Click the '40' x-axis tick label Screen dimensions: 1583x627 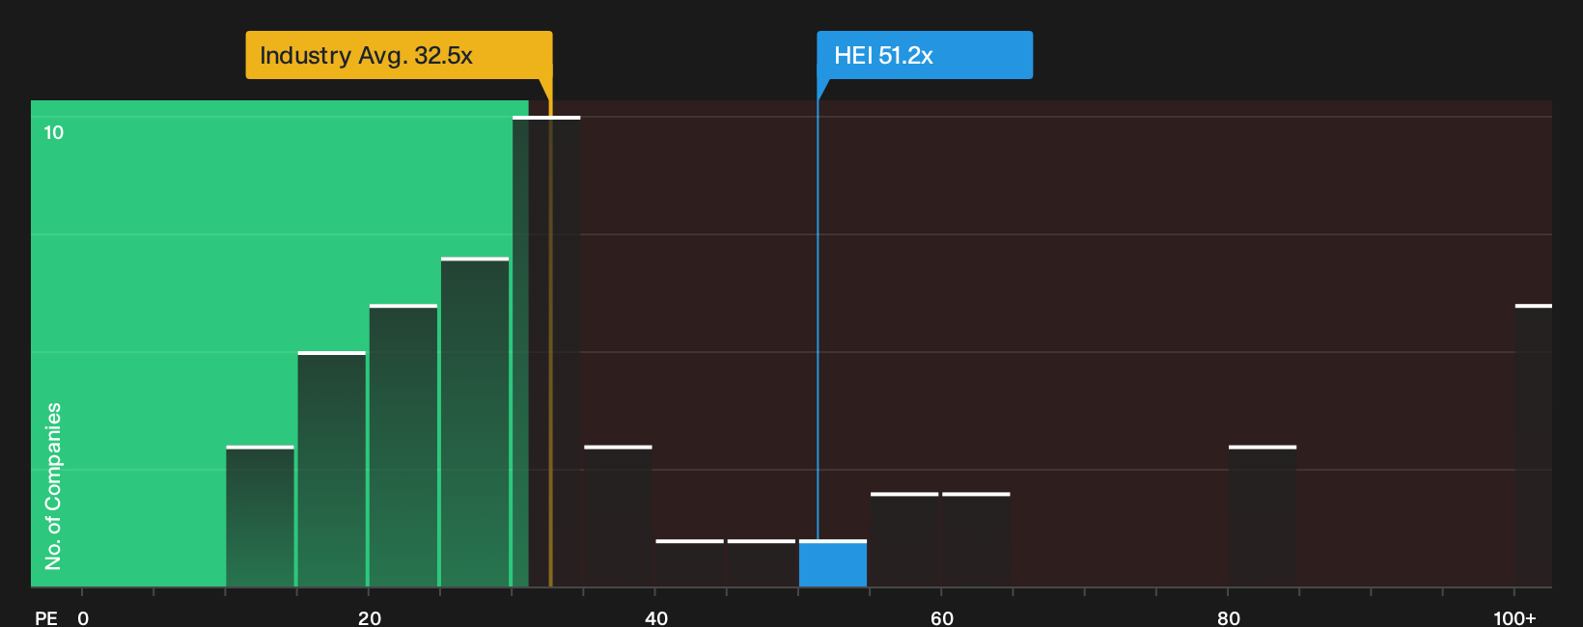656,618
